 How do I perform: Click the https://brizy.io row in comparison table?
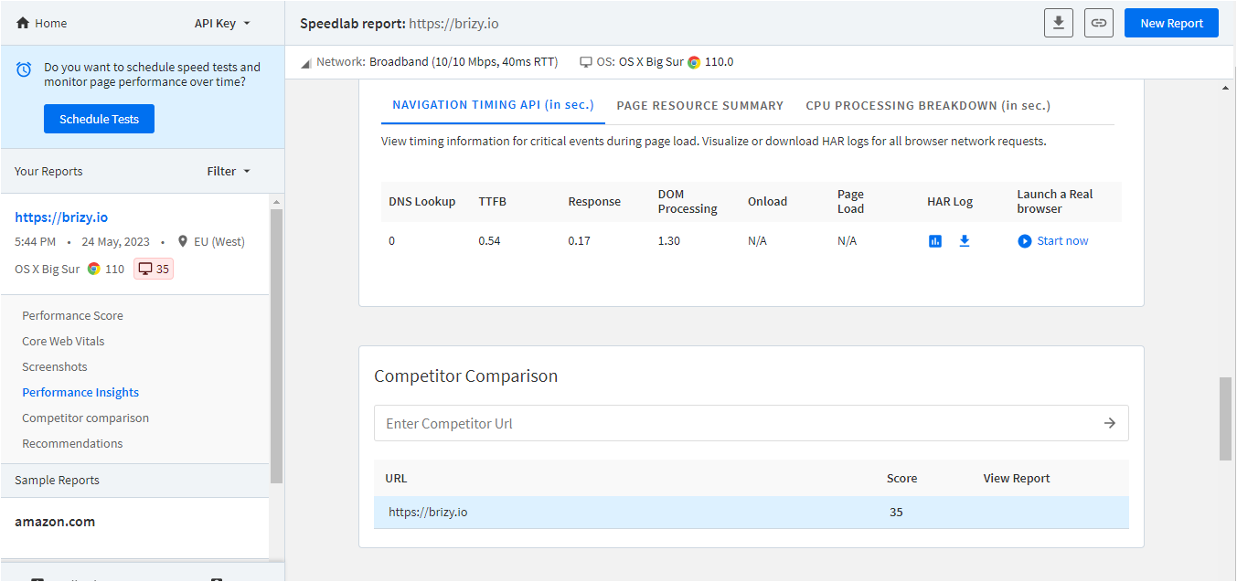[752, 512]
